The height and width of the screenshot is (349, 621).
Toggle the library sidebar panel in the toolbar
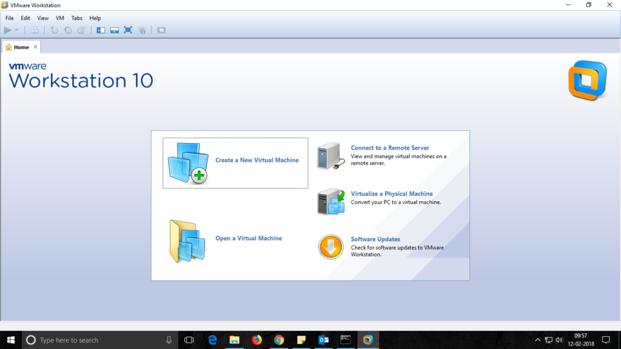[x=101, y=30]
